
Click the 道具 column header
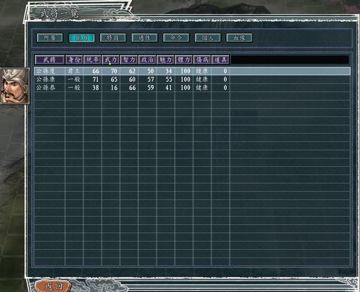point(220,60)
